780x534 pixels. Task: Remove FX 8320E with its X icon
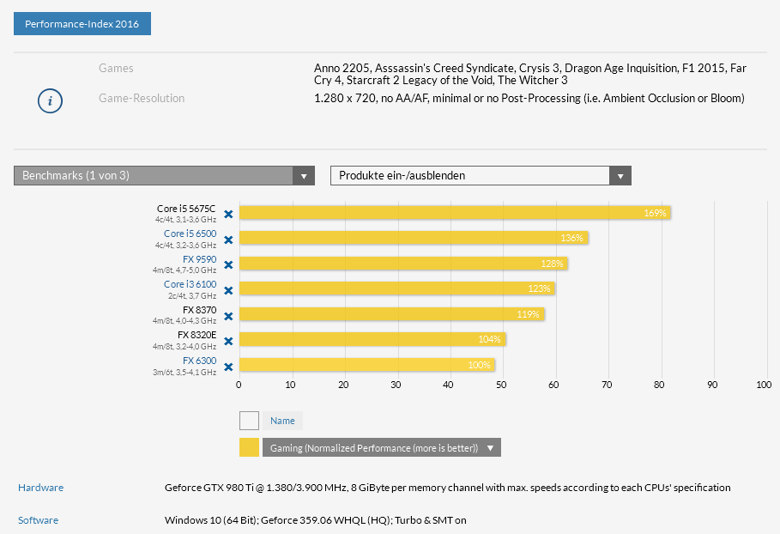click(x=228, y=341)
